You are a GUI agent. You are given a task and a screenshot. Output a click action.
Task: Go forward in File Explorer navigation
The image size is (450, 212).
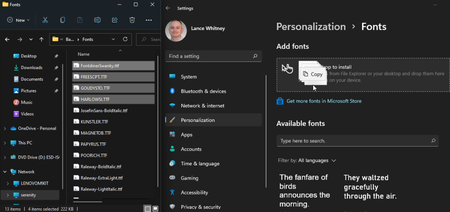pos(20,39)
